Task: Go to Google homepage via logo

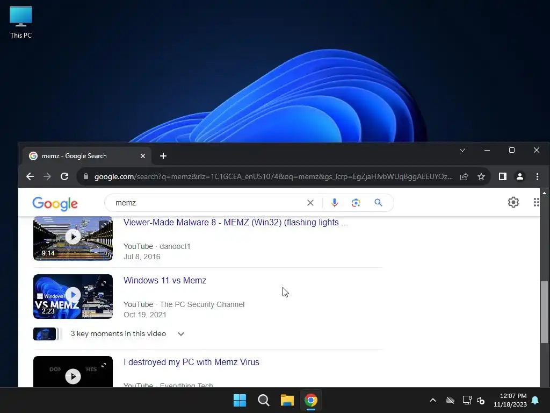Action: pos(55,204)
